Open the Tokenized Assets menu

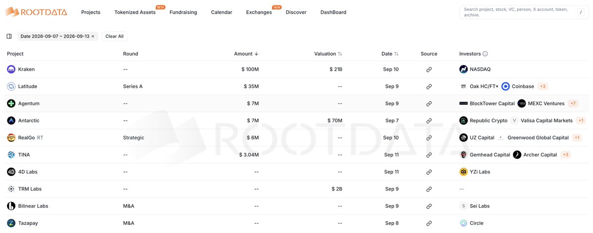point(135,12)
